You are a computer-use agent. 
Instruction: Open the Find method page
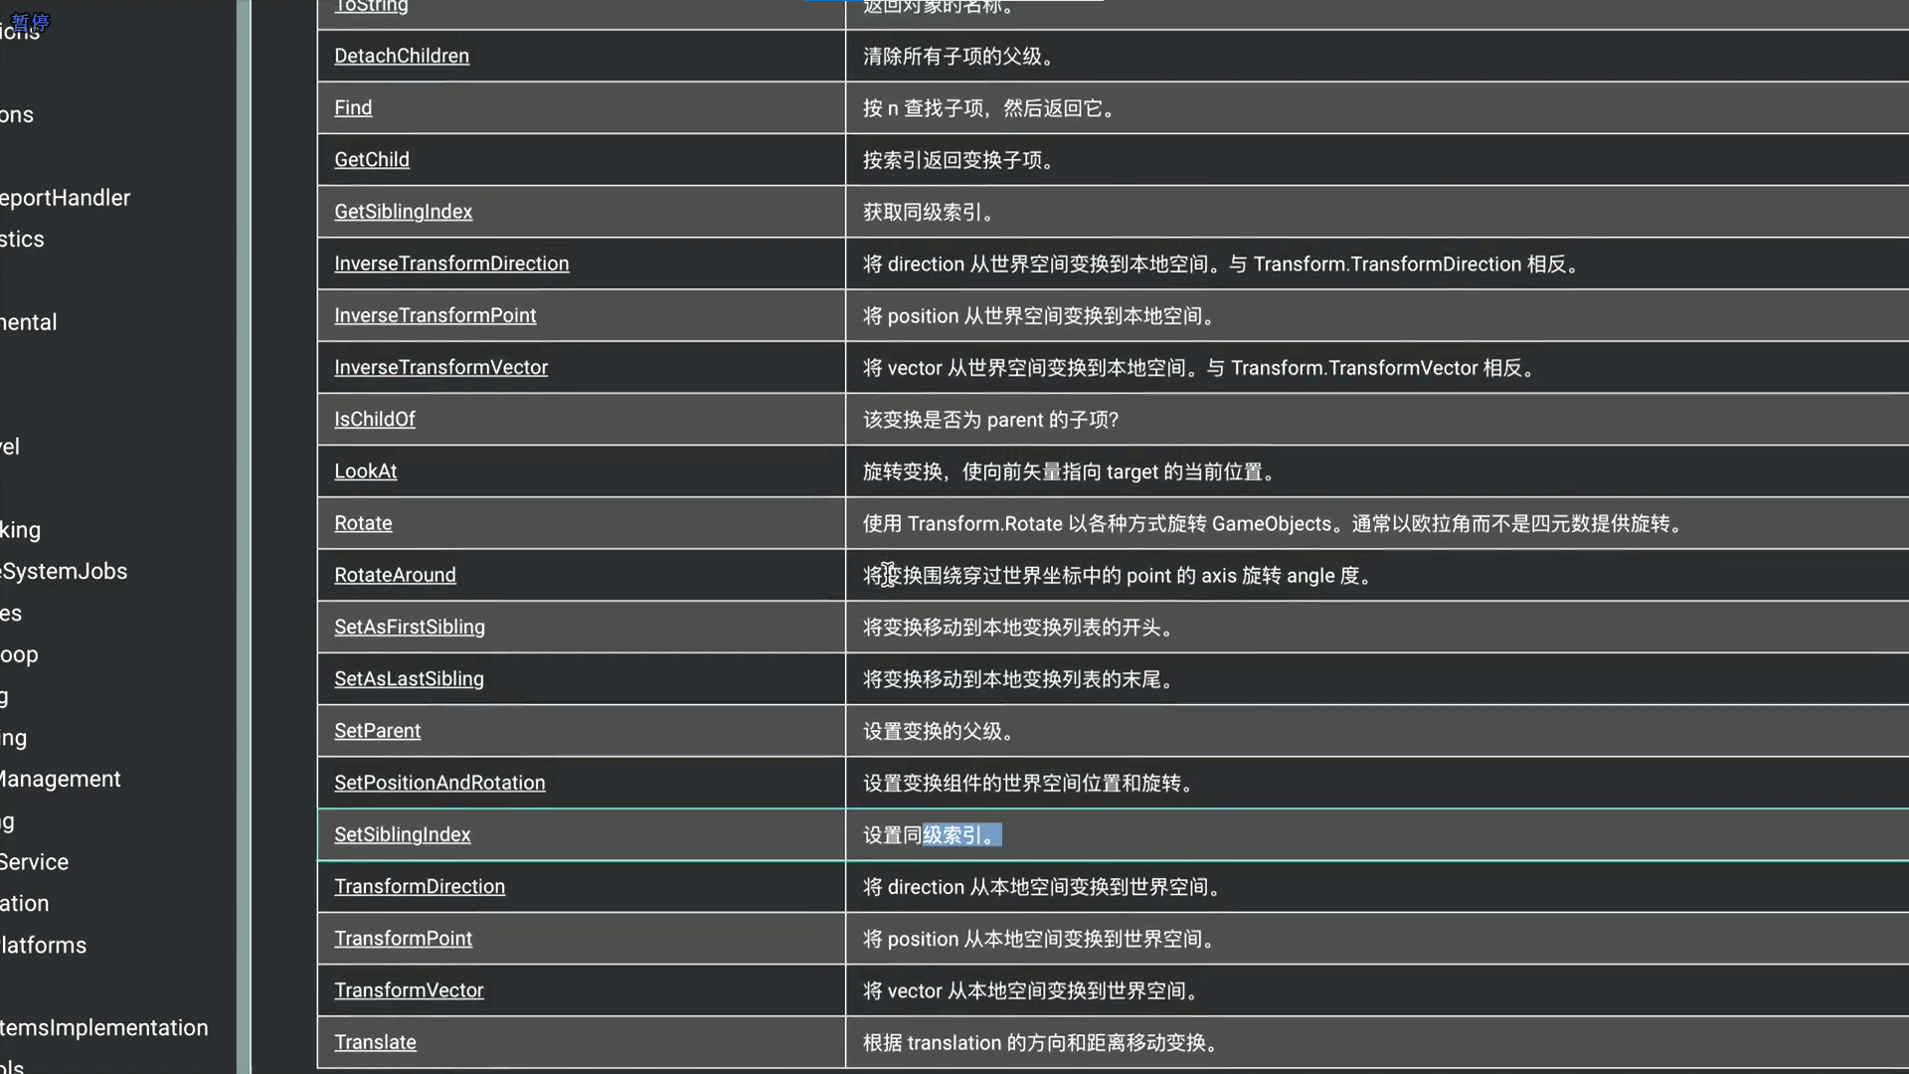(x=353, y=107)
